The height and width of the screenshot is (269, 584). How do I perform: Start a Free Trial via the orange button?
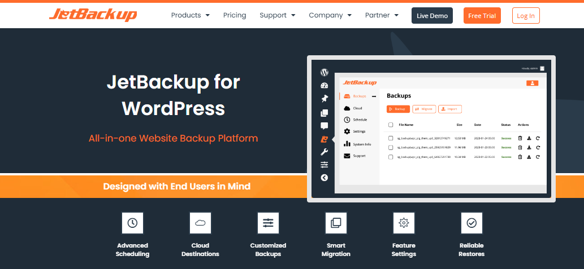482,16
